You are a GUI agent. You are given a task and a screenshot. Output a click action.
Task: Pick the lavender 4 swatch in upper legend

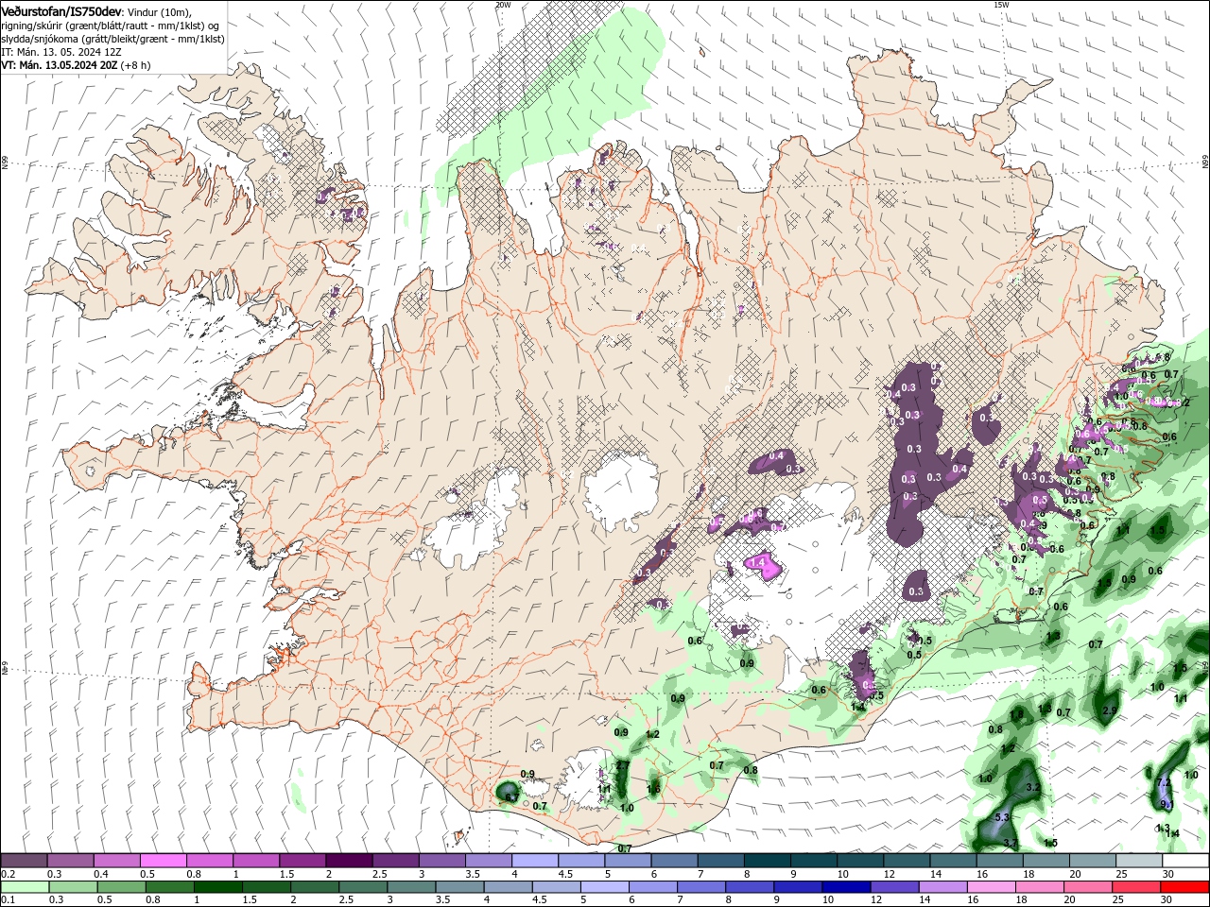click(x=533, y=861)
